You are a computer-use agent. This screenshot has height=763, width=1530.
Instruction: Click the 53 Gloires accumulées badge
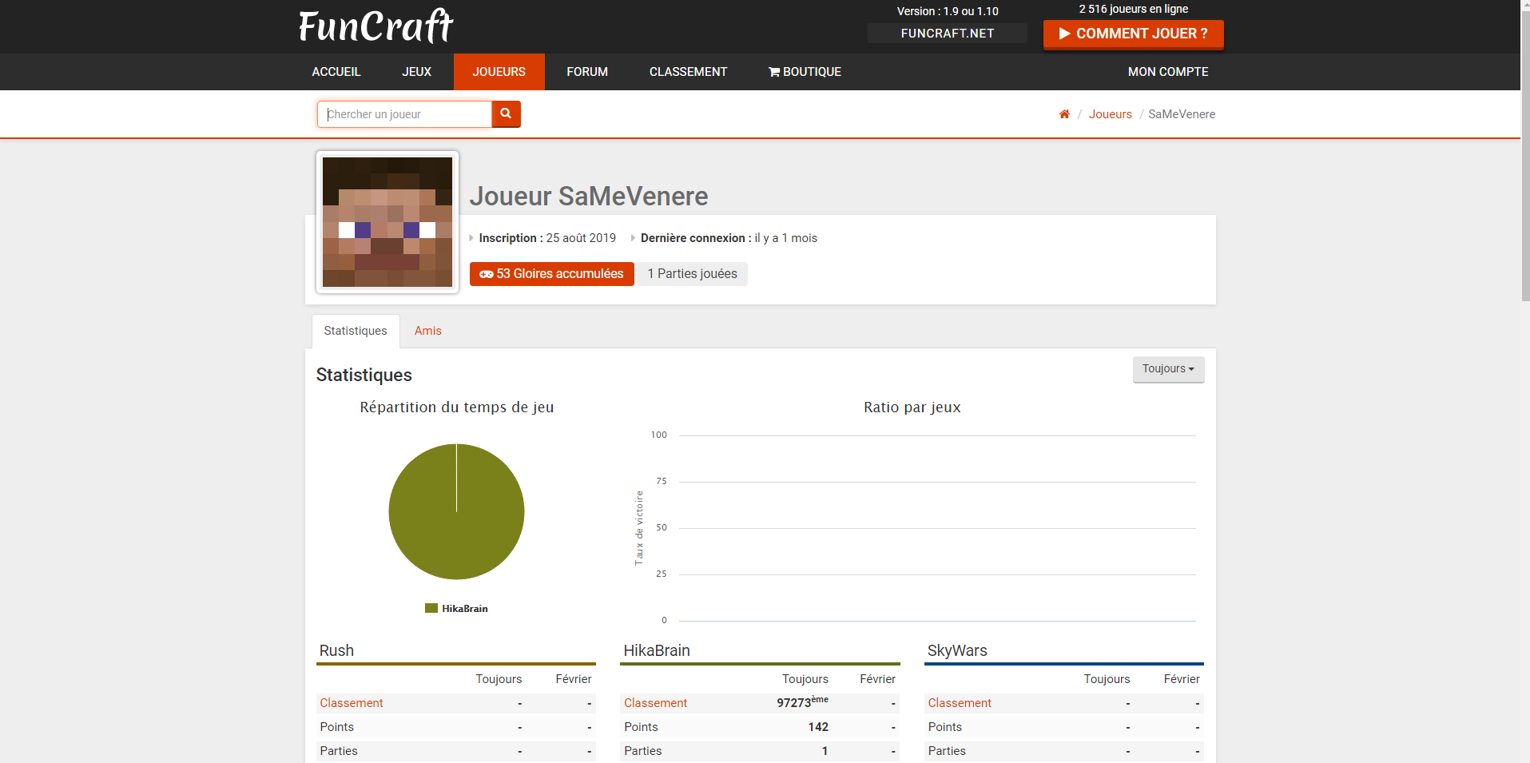tap(552, 274)
